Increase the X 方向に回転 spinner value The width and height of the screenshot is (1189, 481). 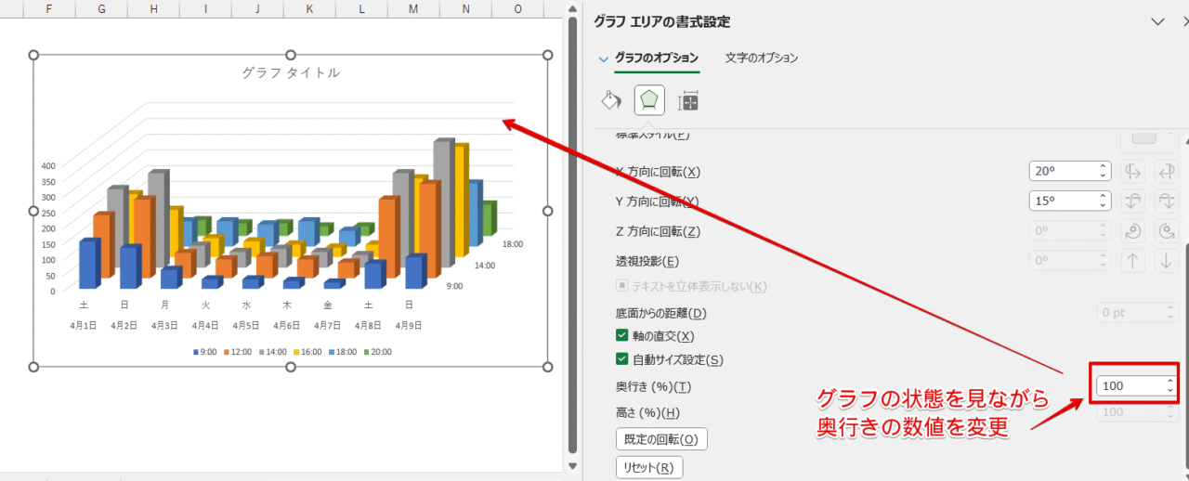point(1103,167)
